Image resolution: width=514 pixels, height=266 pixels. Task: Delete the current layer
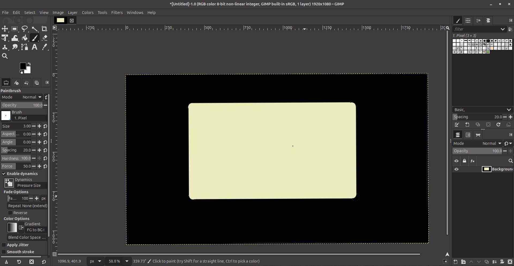coord(510,262)
